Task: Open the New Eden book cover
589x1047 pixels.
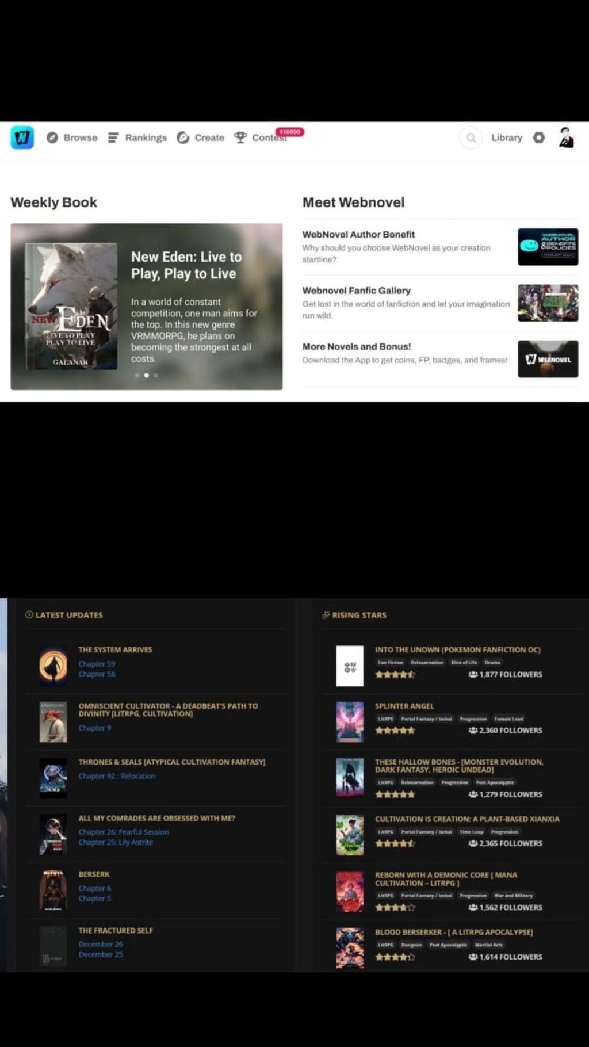Action: 71,306
